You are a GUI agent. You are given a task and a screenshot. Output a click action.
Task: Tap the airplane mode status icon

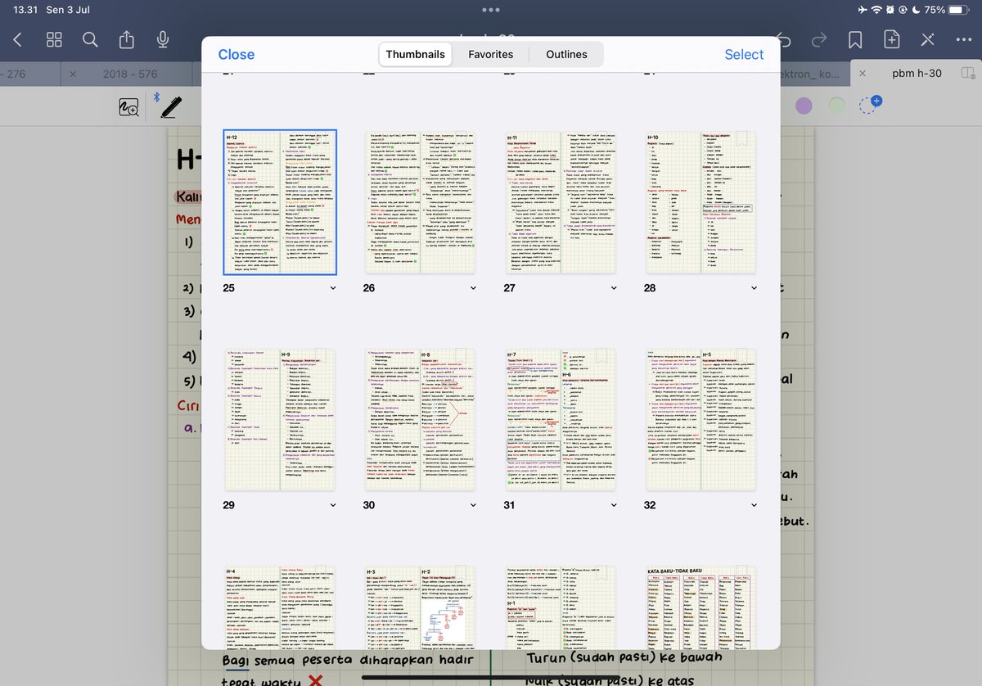click(863, 10)
